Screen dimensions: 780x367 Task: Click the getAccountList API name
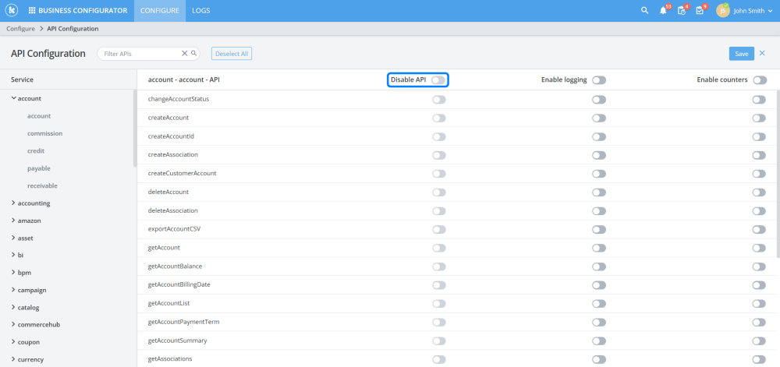168,303
